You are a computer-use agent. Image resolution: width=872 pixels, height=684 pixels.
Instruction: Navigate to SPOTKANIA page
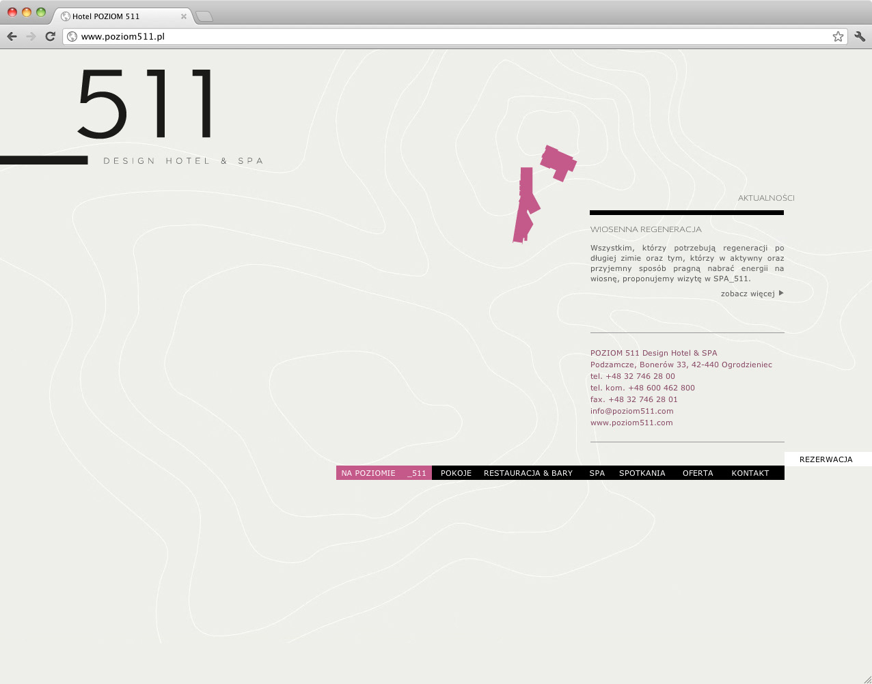click(x=642, y=473)
